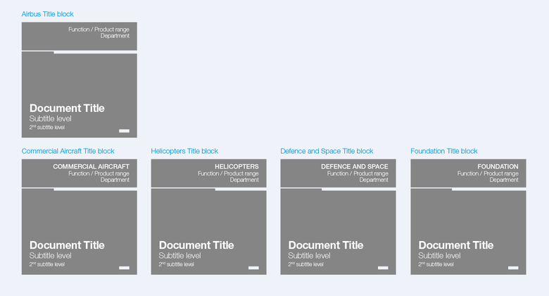Click 'Subtitle level' in the Airbus block
This screenshot has height=296, width=549.
tap(51, 118)
